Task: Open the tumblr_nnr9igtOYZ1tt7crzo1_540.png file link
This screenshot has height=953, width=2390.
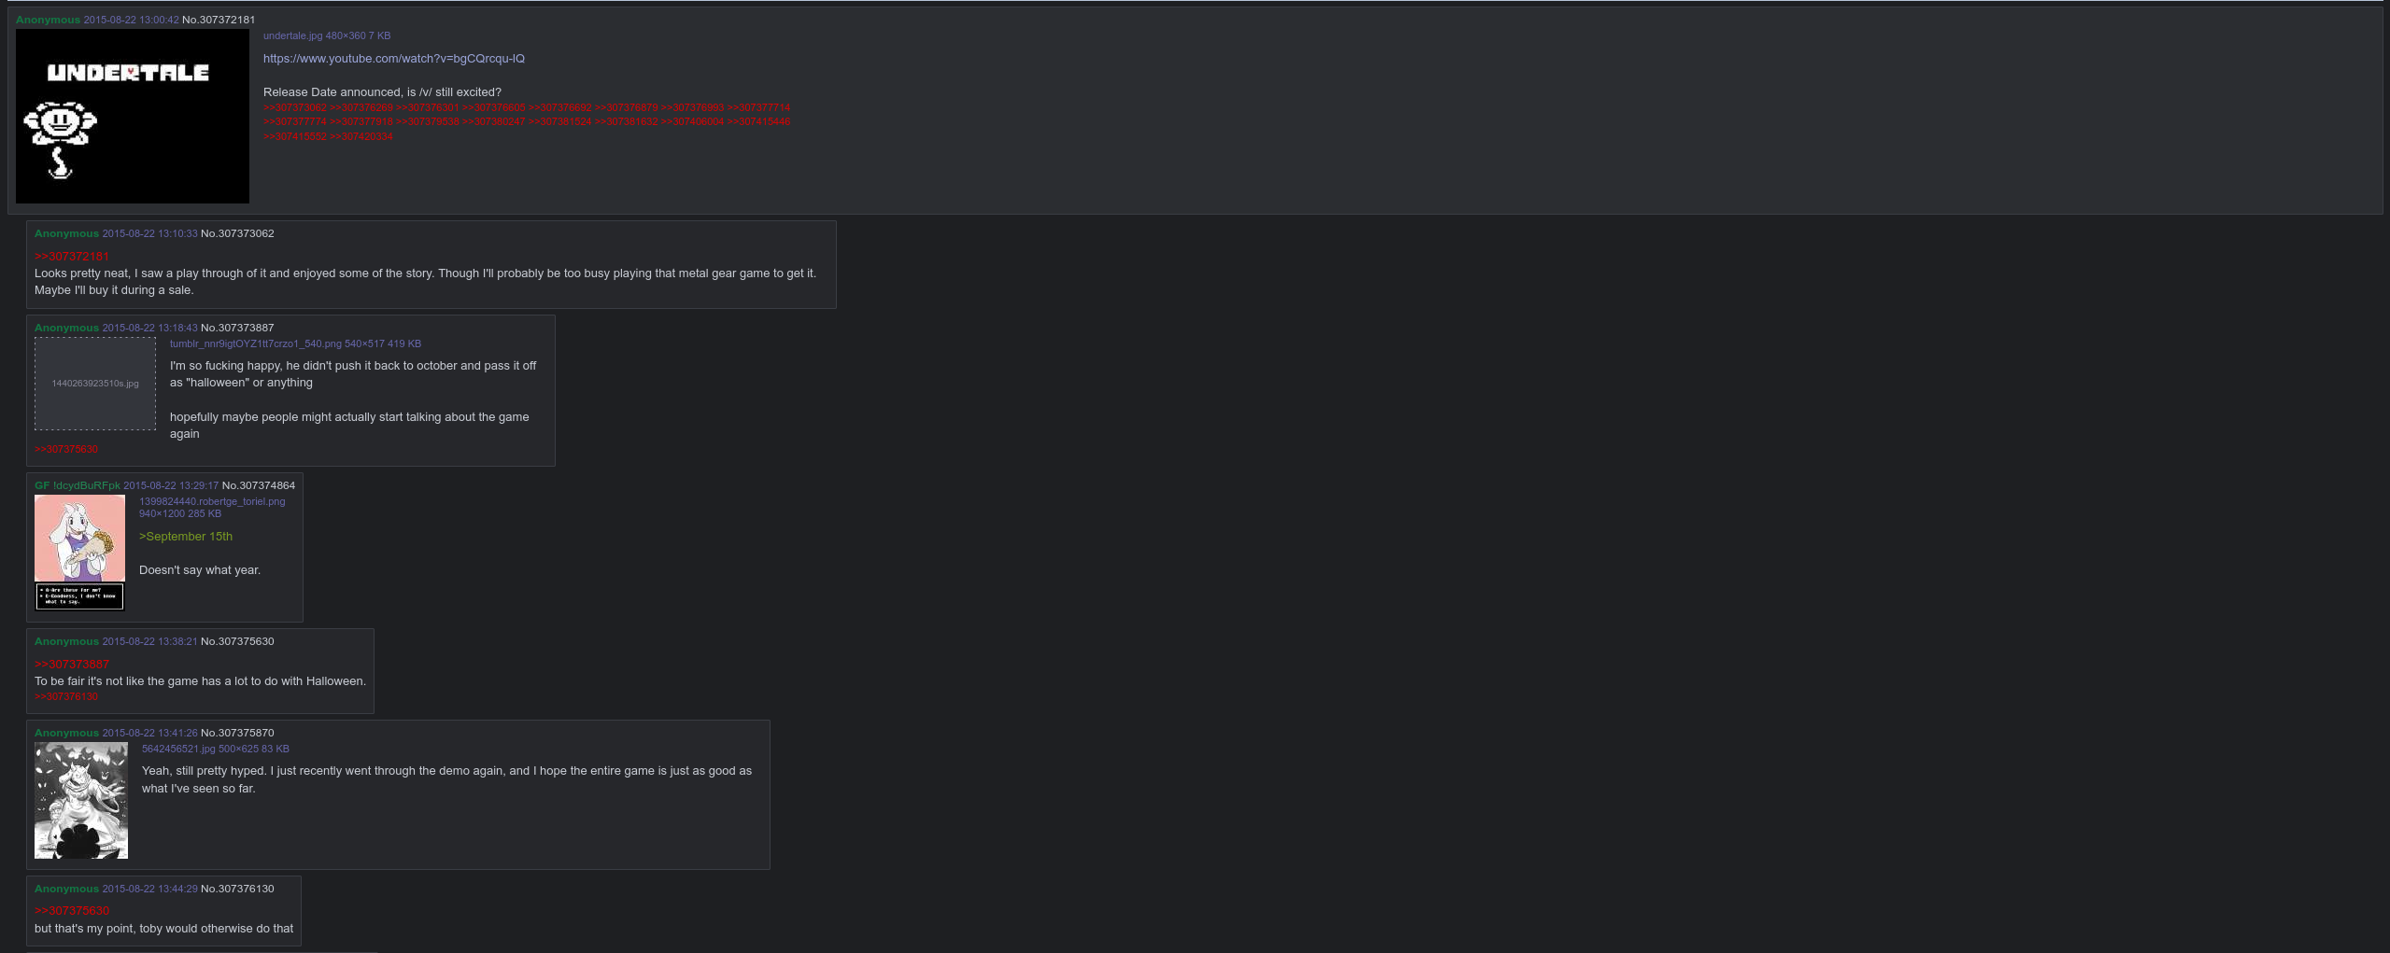Action: (x=255, y=343)
